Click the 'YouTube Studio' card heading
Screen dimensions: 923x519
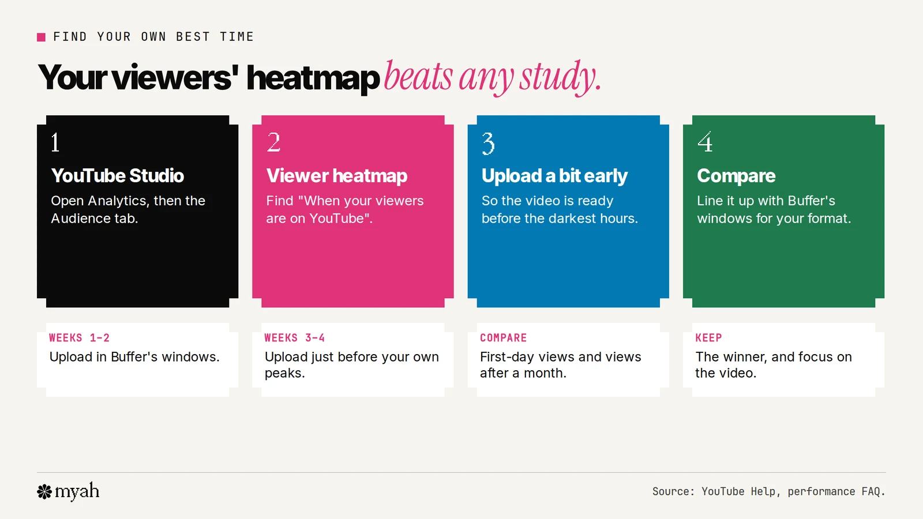(118, 175)
